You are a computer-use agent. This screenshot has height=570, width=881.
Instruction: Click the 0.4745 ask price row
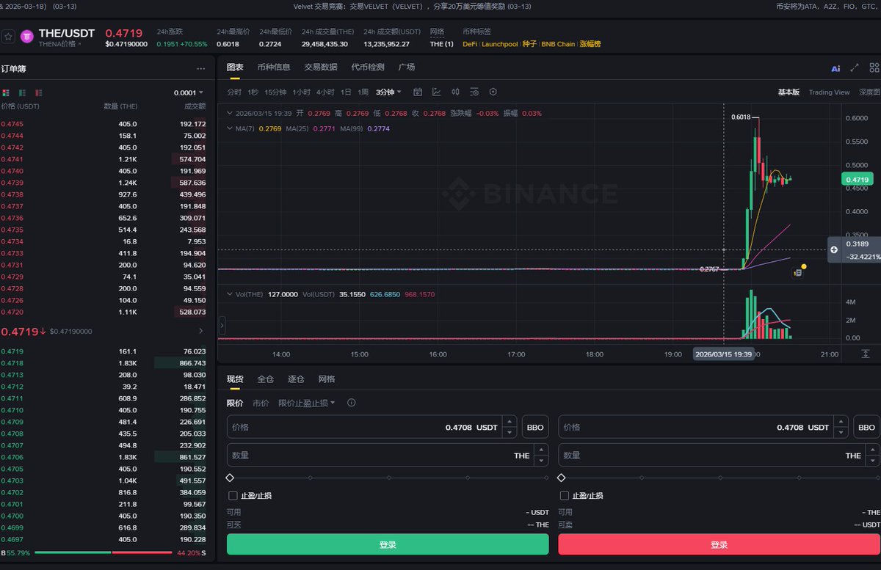pyautogui.click(x=104, y=124)
